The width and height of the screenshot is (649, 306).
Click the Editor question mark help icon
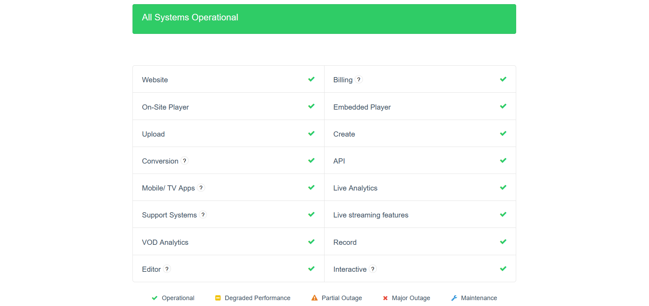tap(167, 269)
